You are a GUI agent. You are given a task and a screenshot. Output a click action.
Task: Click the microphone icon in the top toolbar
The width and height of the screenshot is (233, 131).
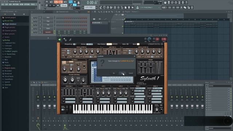click(x=183, y=3)
